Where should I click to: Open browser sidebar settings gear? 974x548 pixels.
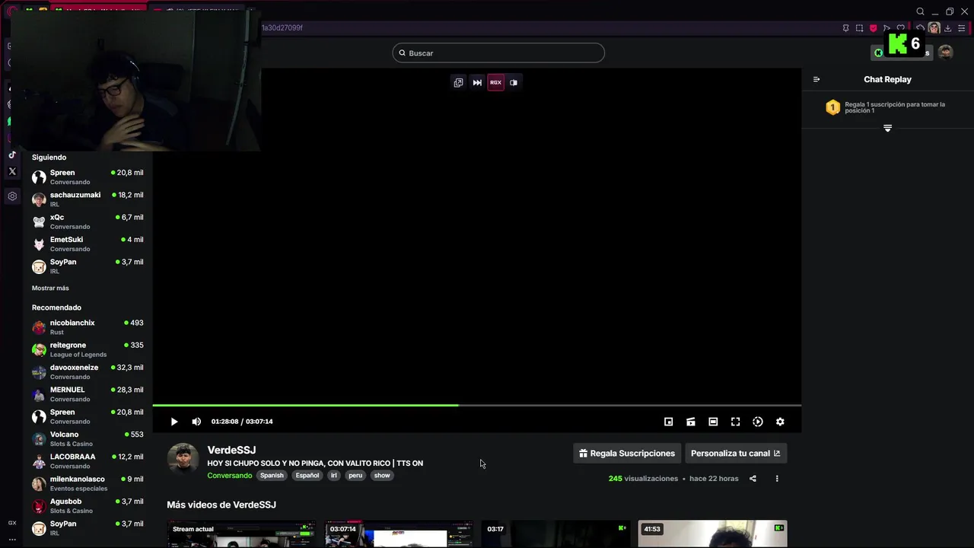[x=12, y=196]
